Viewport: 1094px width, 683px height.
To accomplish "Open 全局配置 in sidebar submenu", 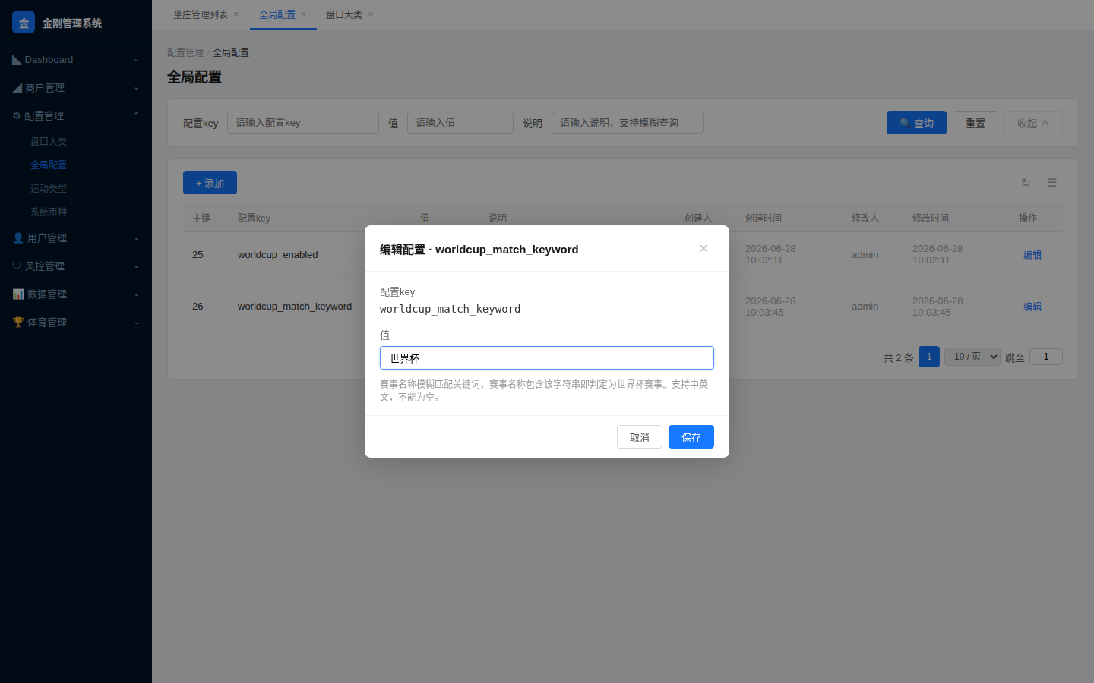I will click(x=49, y=165).
